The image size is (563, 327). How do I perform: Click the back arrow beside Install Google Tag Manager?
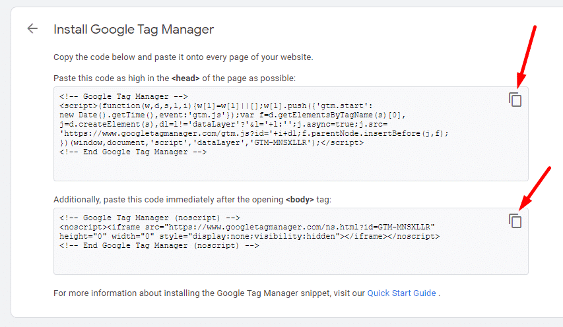click(x=32, y=28)
